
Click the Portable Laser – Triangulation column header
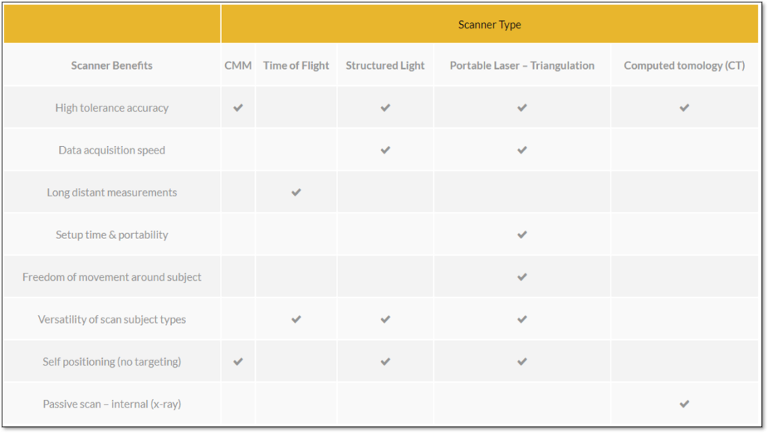(522, 65)
